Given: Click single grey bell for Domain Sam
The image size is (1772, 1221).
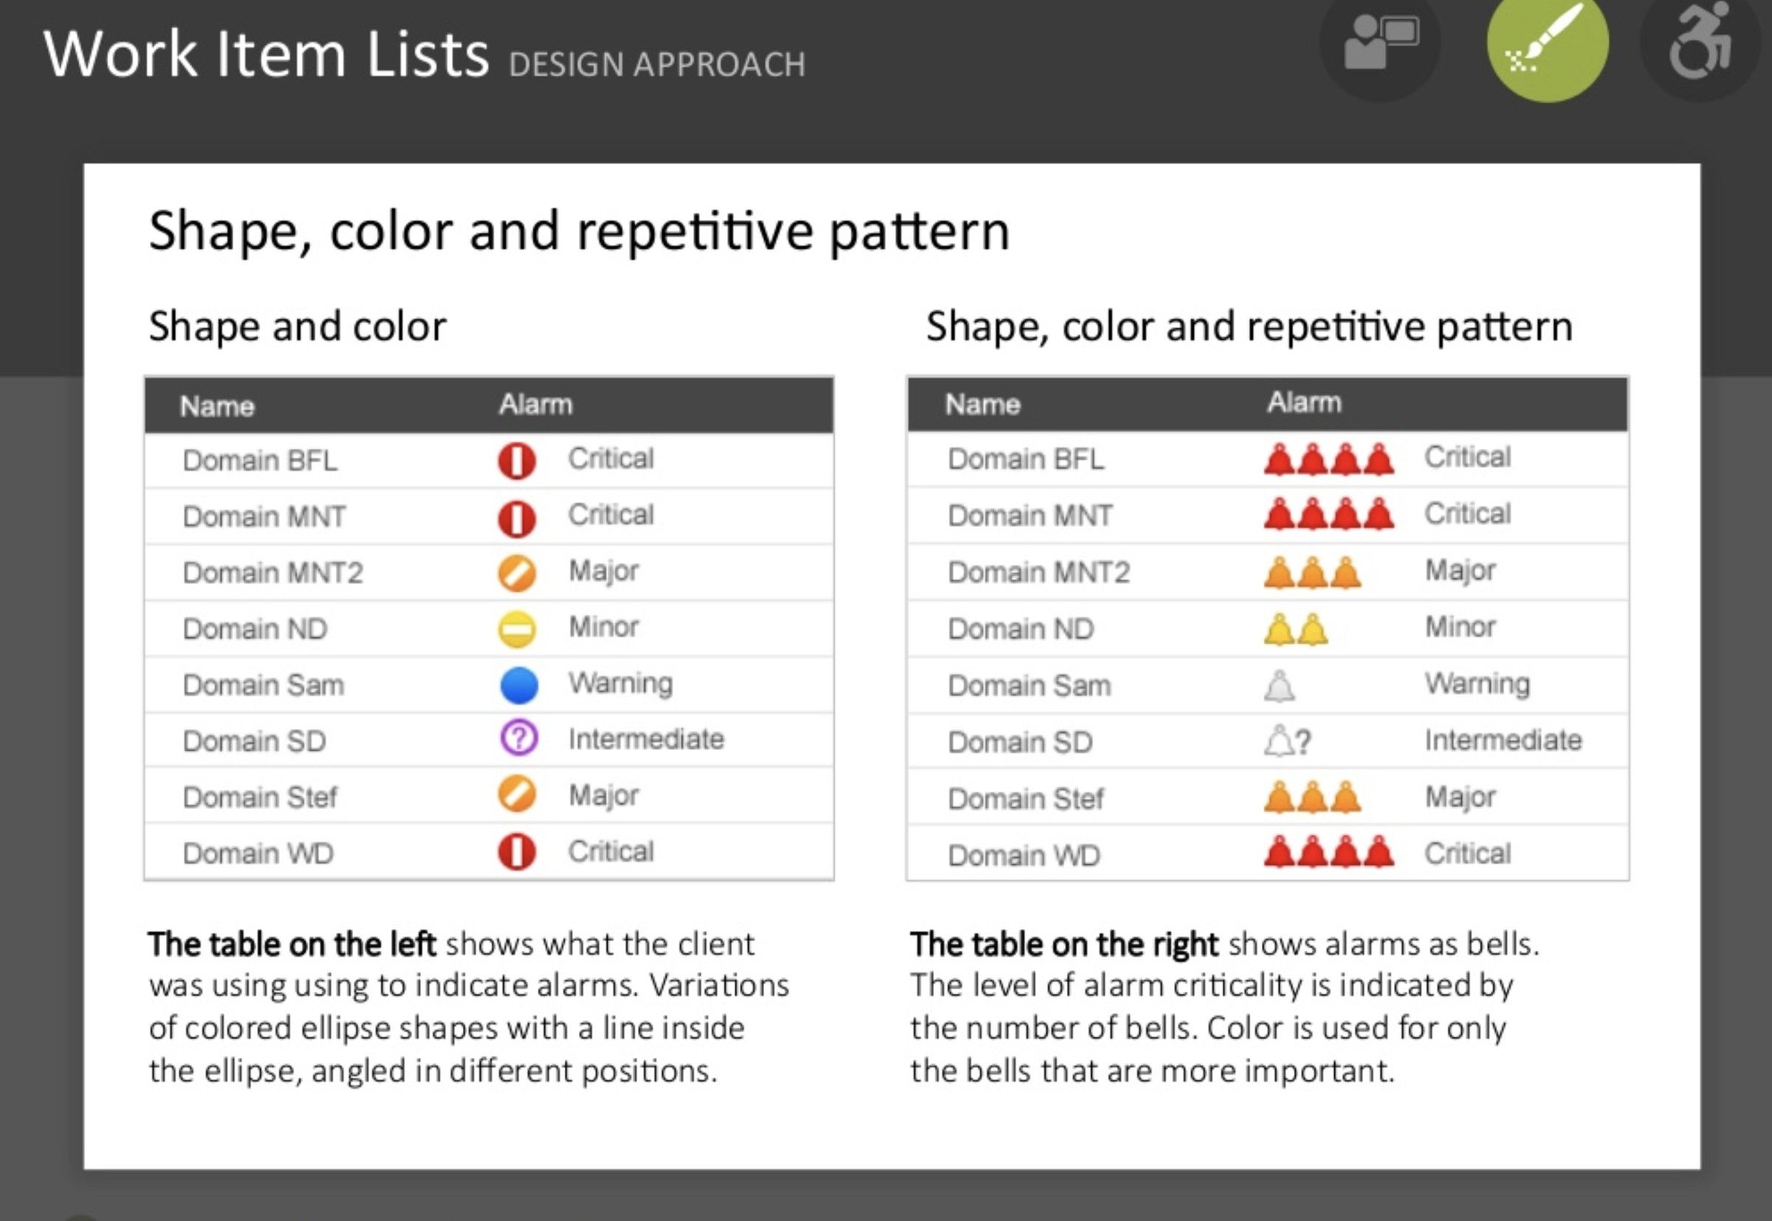Looking at the screenshot, I should (x=1280, y=686).
